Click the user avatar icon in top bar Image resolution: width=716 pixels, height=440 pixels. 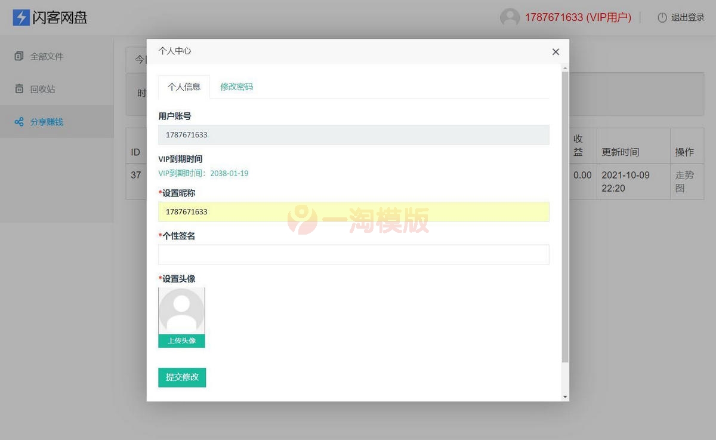[x=509, y=17]
